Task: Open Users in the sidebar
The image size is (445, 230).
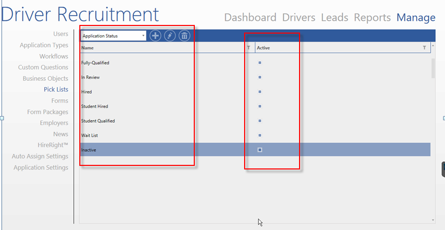Action: point(61,34)
